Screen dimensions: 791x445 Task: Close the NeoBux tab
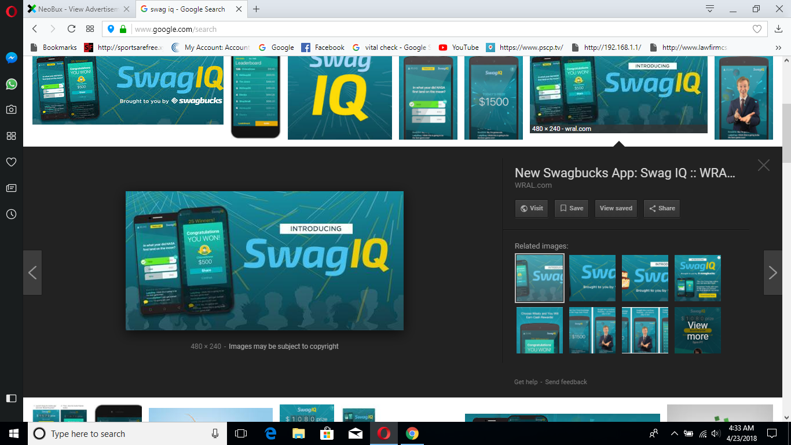tap(126, 9)
